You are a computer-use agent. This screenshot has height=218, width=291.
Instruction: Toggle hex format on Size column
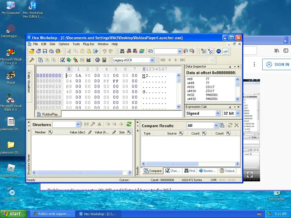tap(129, 132)
